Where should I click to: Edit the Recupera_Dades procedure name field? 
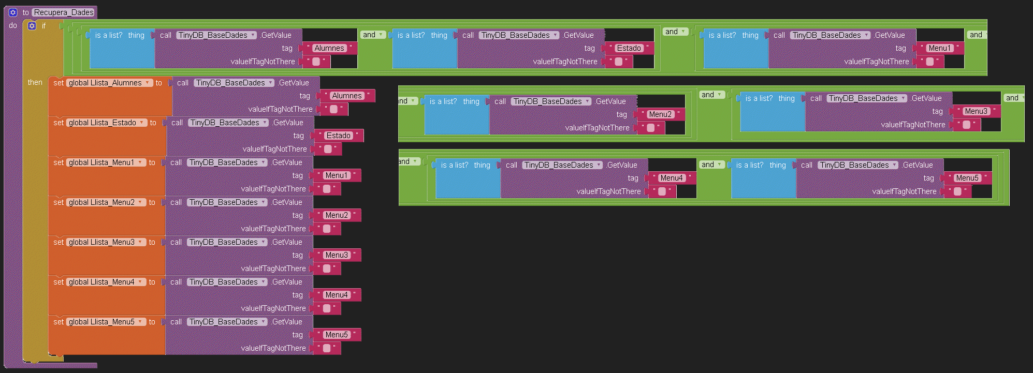pos(64,12)
